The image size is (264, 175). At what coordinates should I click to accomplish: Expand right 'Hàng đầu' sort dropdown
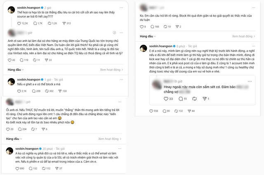pos(148,37)
